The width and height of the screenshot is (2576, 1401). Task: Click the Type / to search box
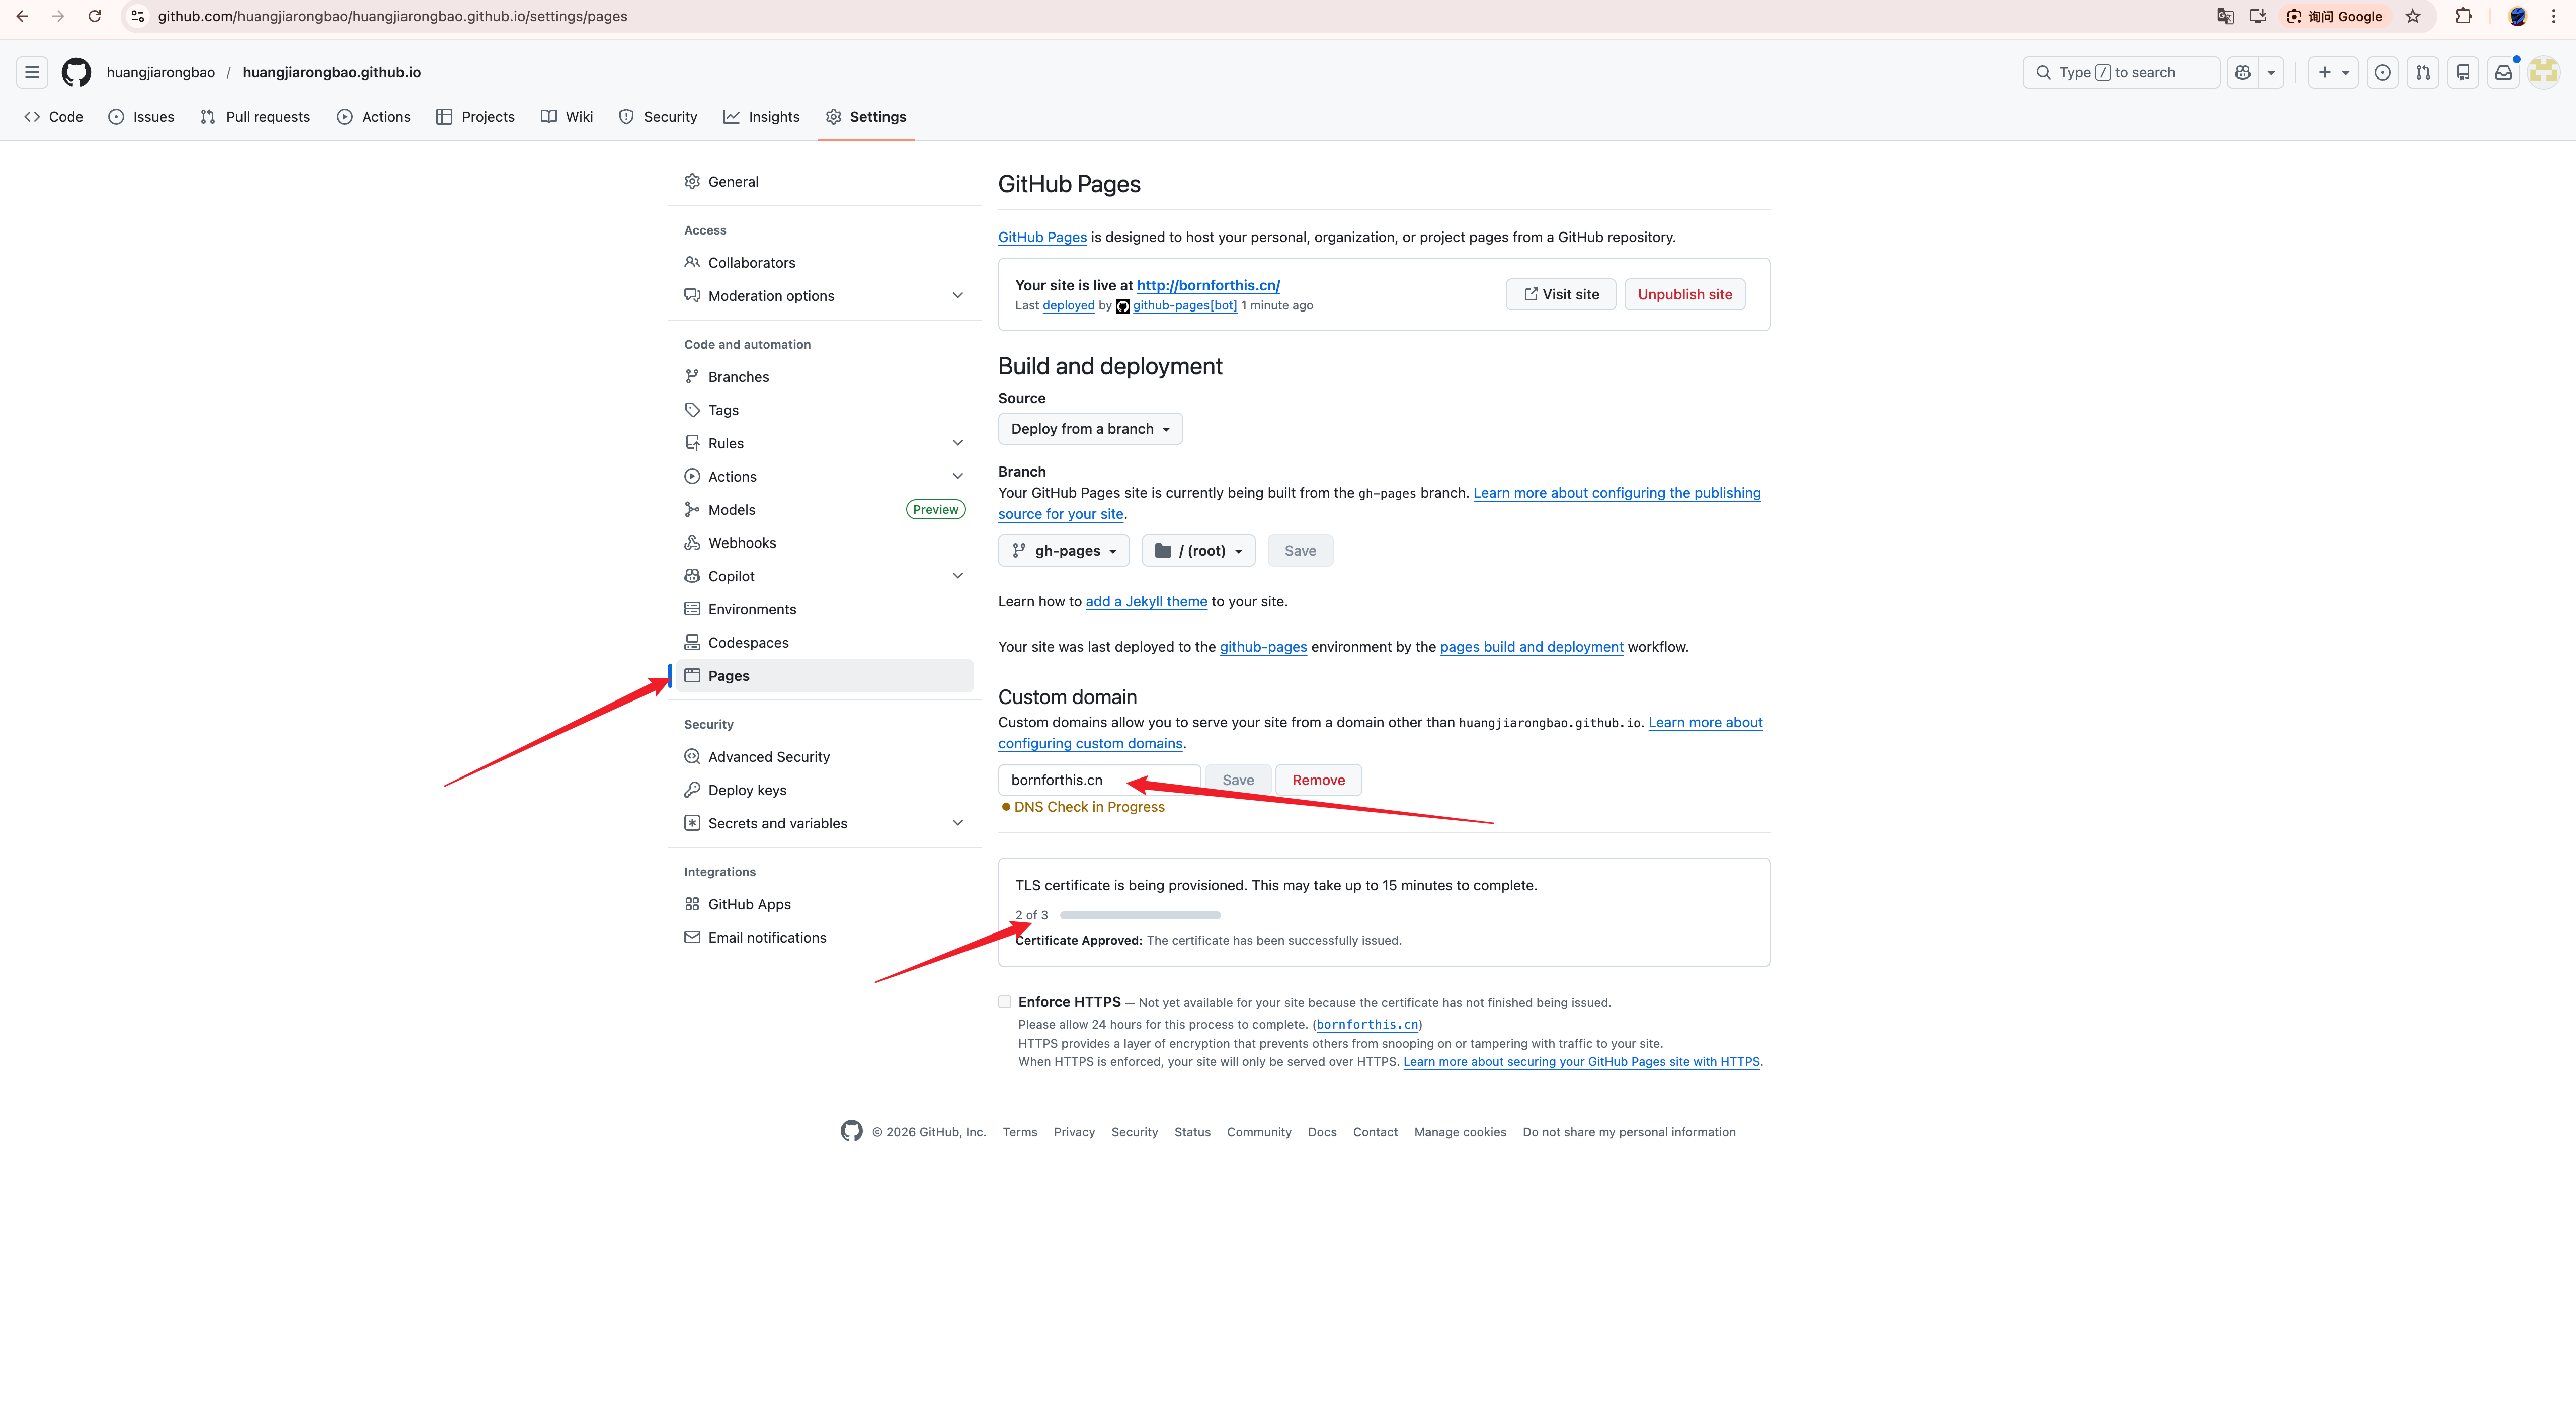point(2121,72)
